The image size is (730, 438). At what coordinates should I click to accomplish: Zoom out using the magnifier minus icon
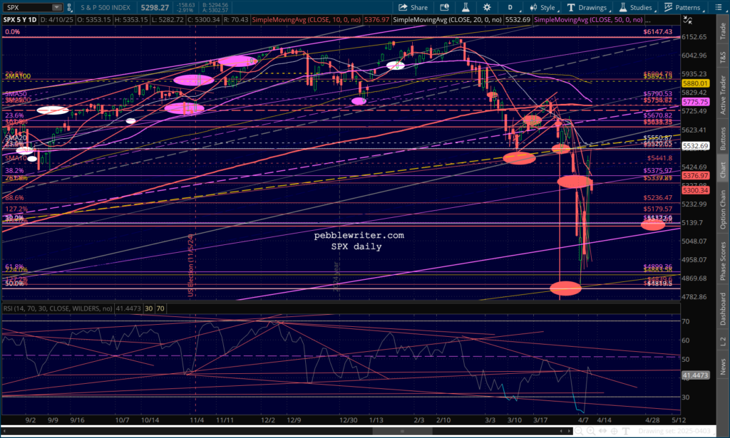pyautogui.click(x=579, y=431)
